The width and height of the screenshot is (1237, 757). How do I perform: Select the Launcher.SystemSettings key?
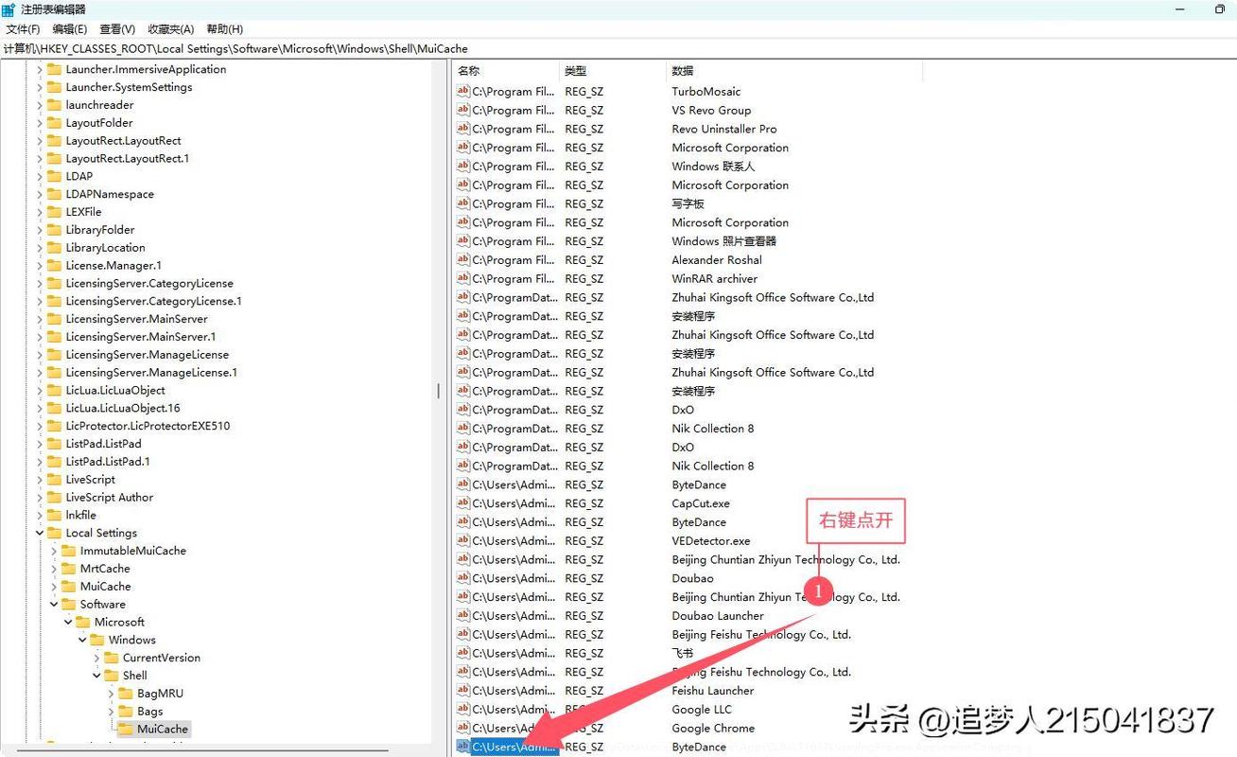(129, 87)
